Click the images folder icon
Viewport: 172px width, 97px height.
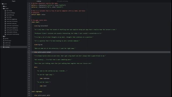point(4,8)
